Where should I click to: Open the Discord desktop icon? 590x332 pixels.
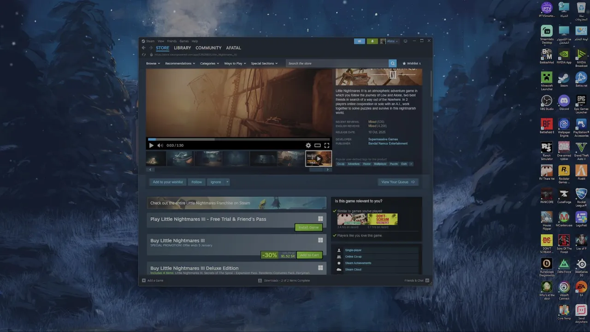coord(564,103)
